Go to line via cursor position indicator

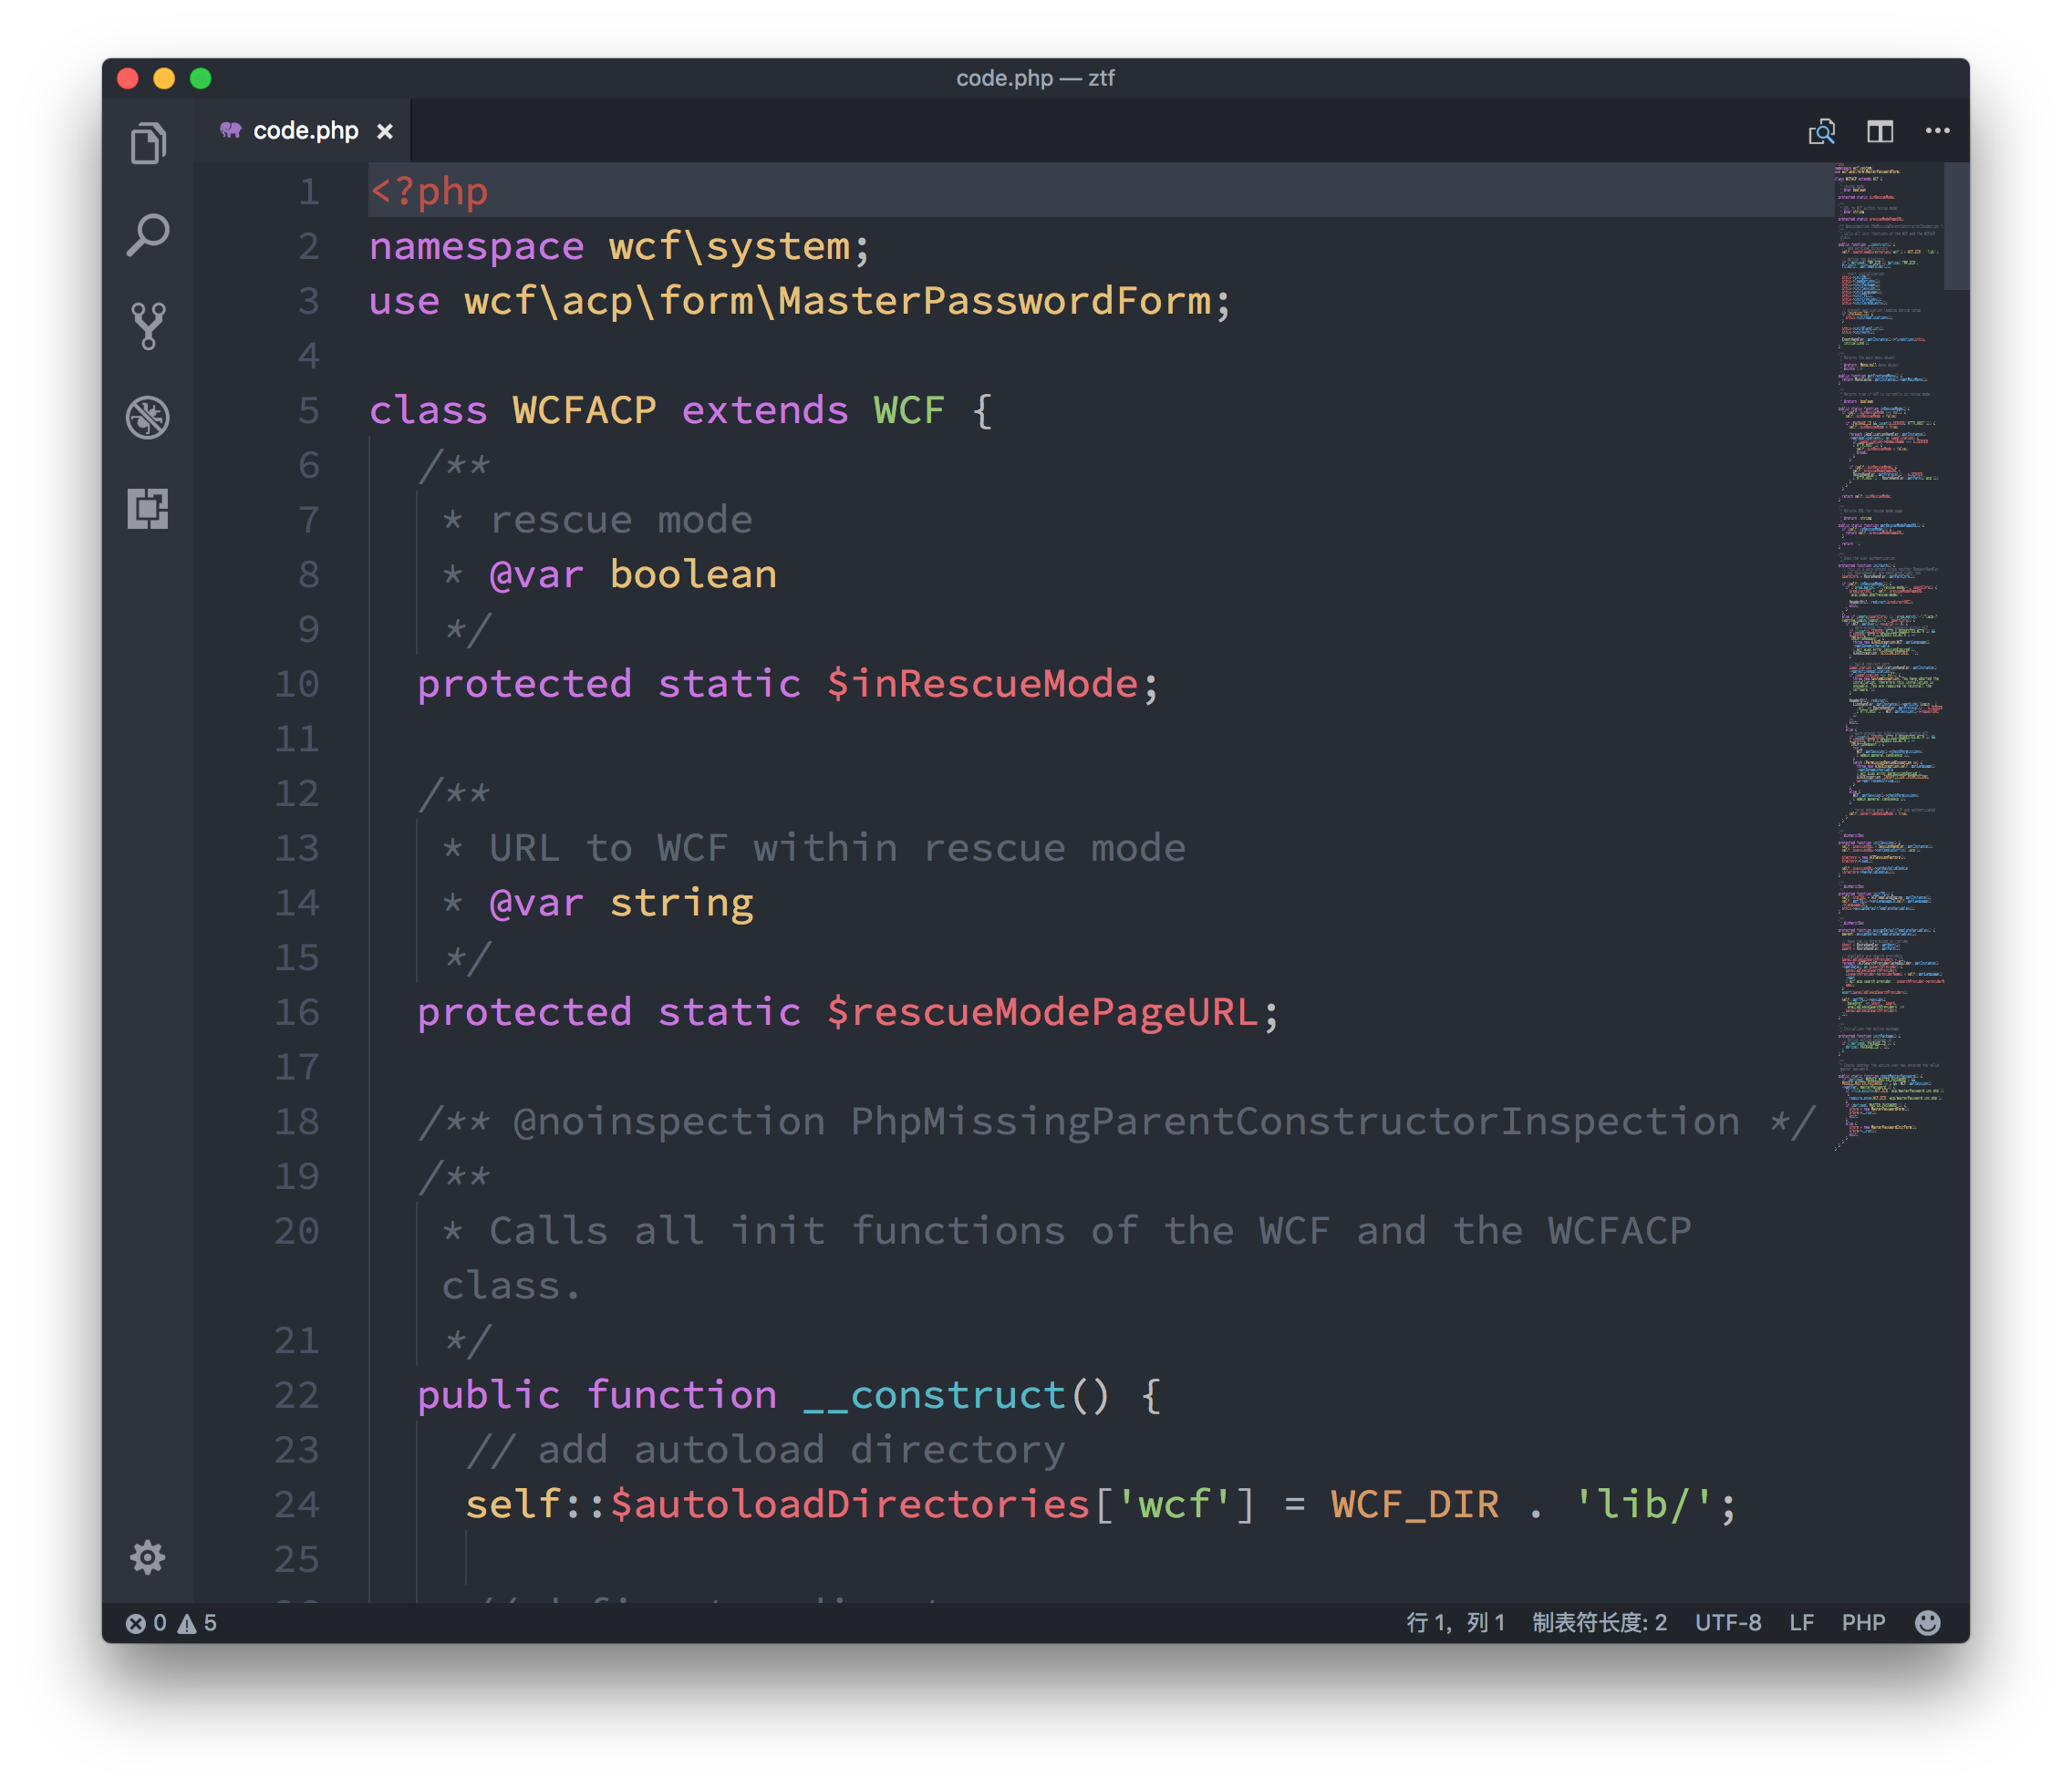click(x=1455, y=1622)
